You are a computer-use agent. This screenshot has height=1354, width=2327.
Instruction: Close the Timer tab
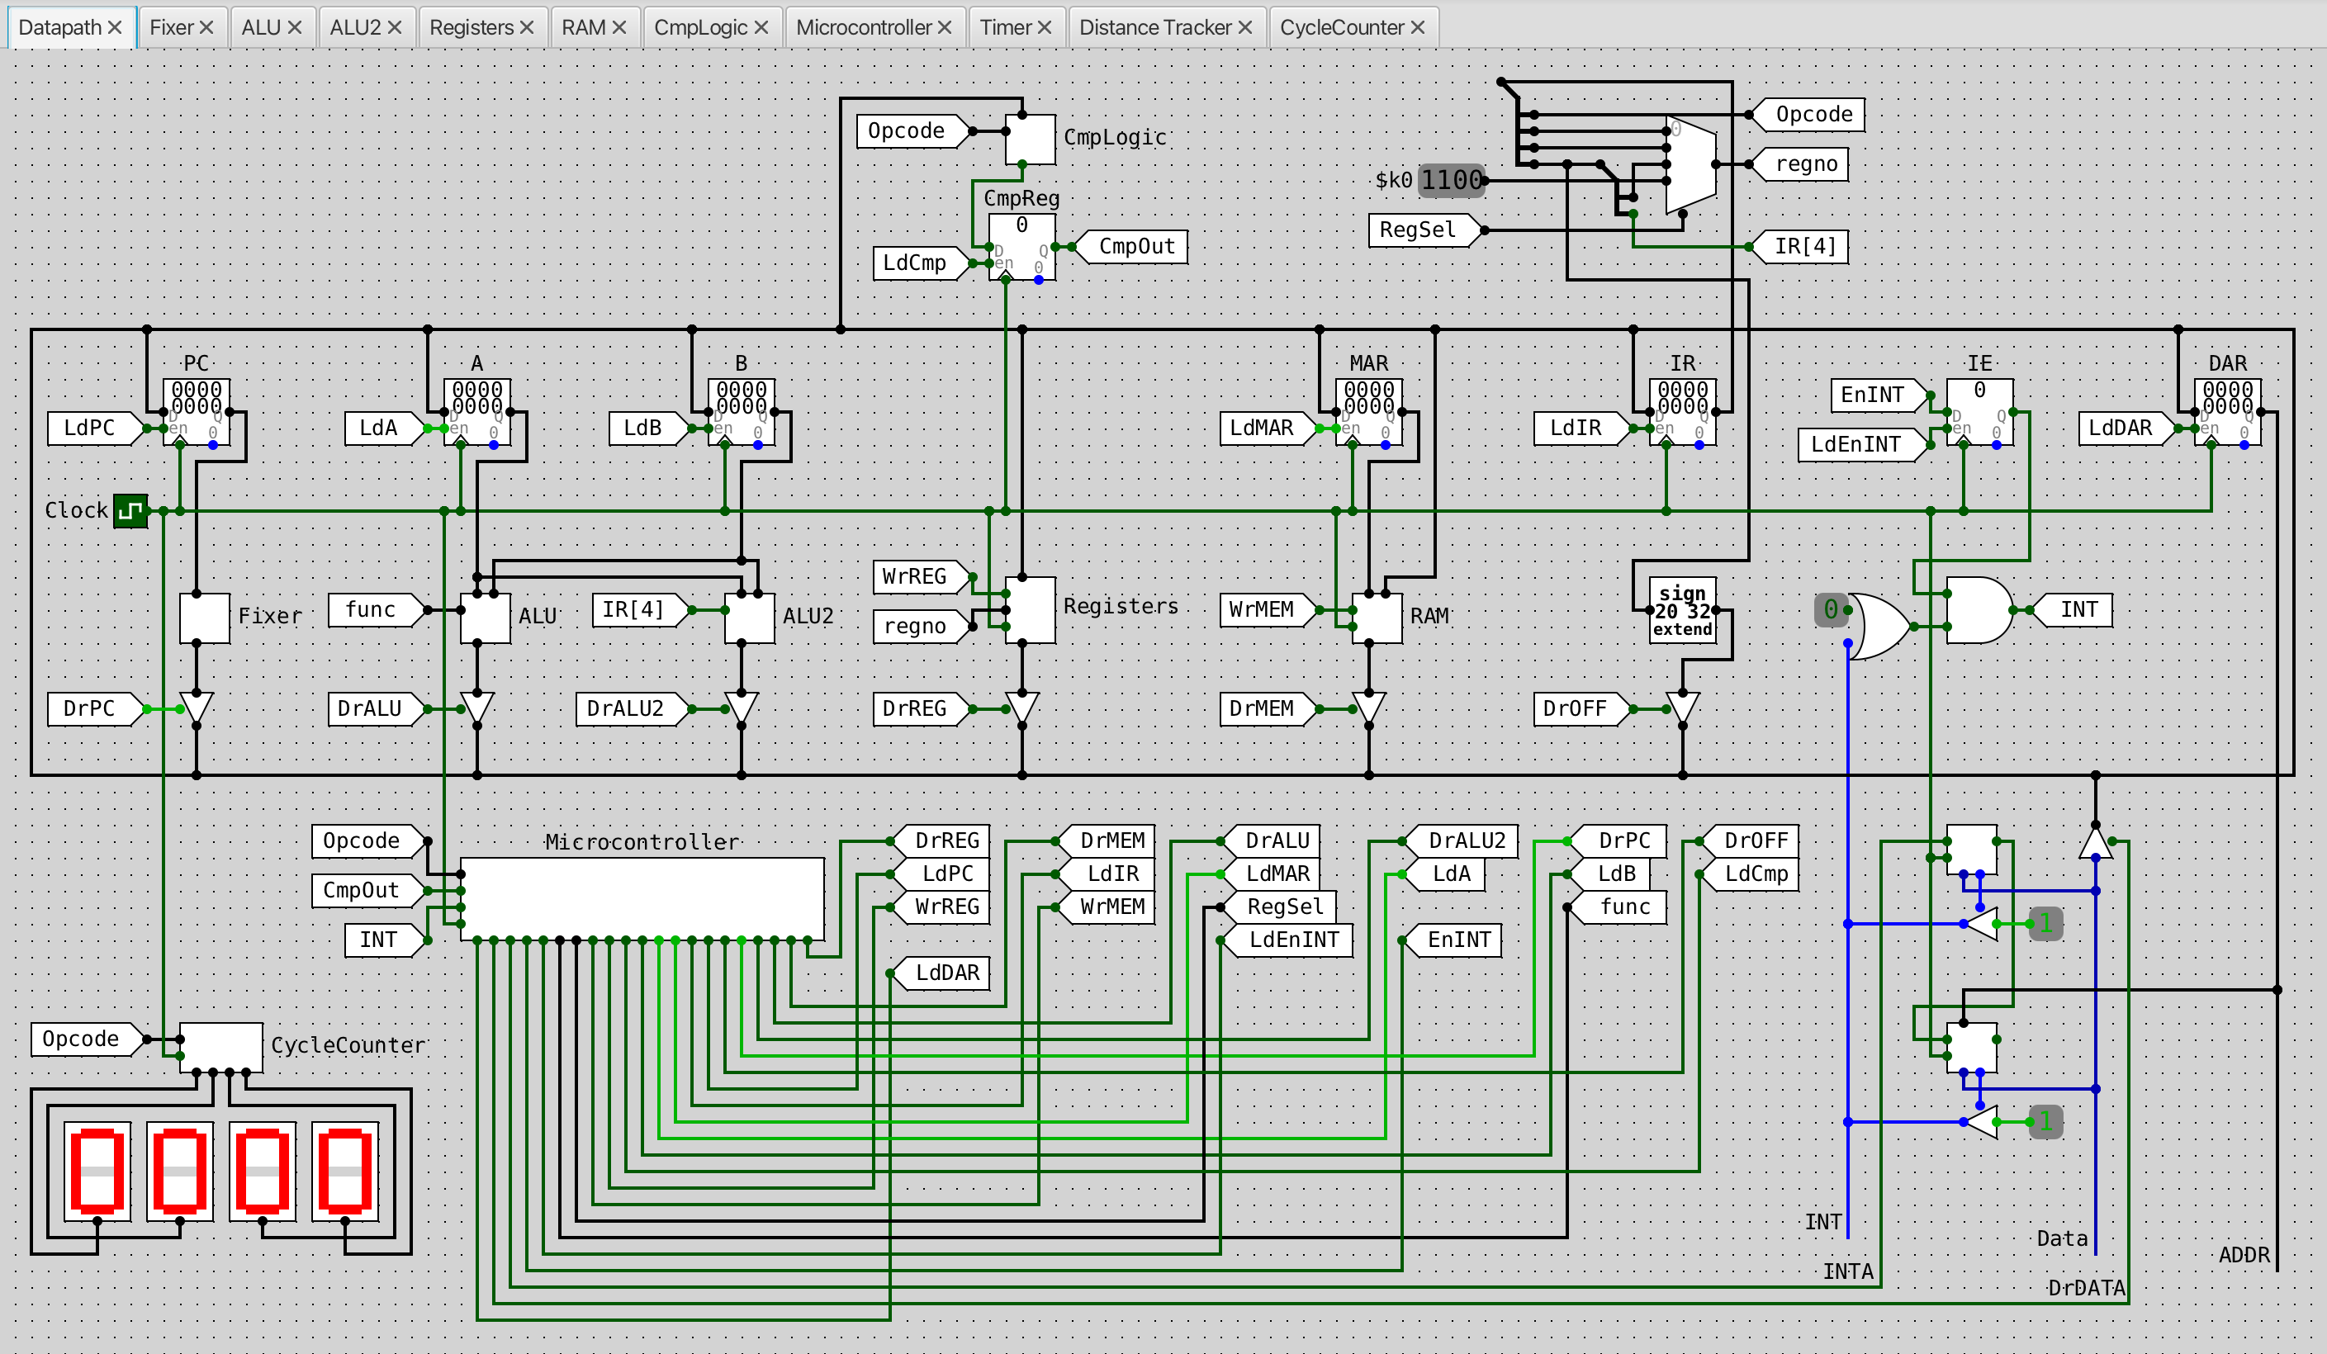coord(1045,28)
